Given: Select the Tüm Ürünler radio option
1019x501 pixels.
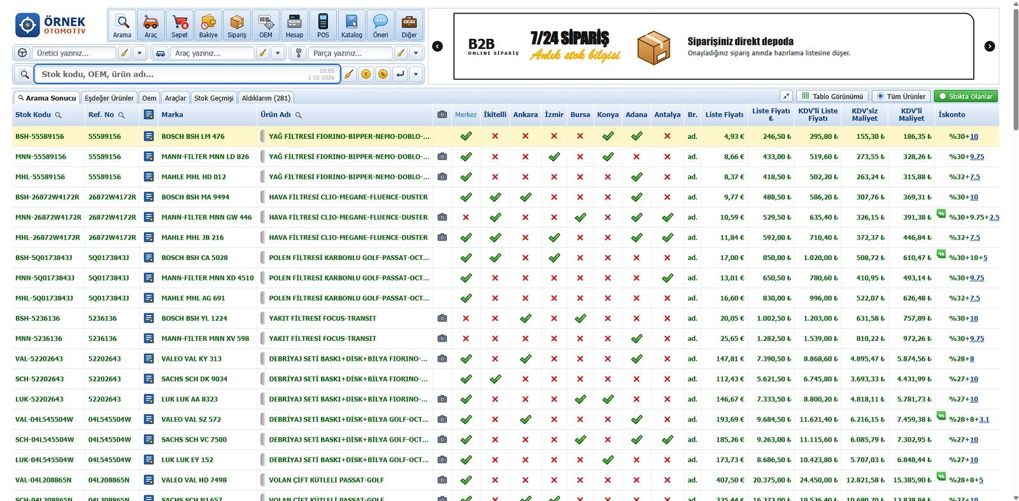Looking at the screenshot, I should [x=901, y=96].
